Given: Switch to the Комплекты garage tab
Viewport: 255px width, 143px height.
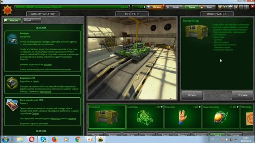Looking at the screenshot, I should pos(200,134).
